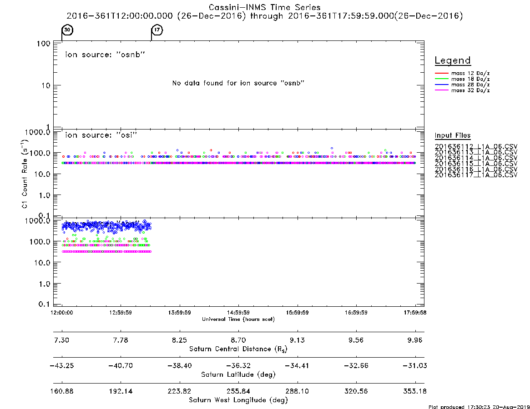Image resolution: width=530 pixels, height=409 pixels.
Task: Click the blue mass 28 Da/z legend line
Action: pos(441,85)
